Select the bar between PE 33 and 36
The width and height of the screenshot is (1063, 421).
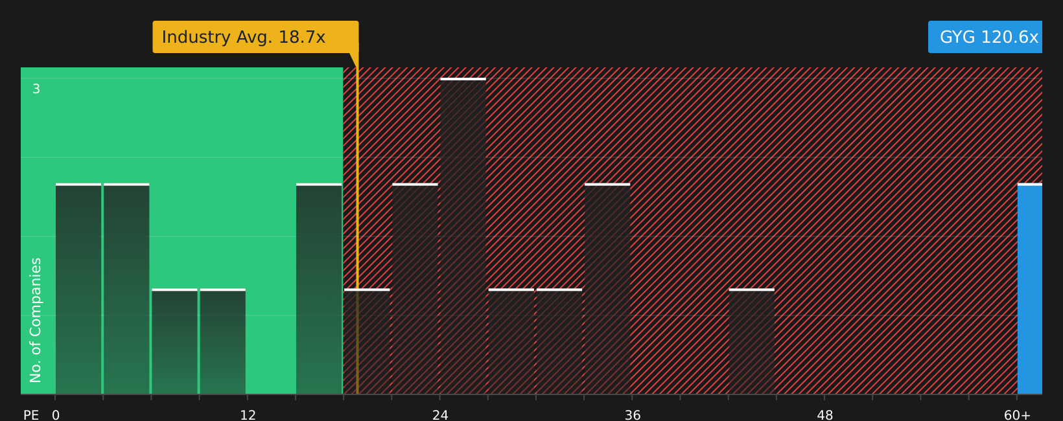coord(607,289)
